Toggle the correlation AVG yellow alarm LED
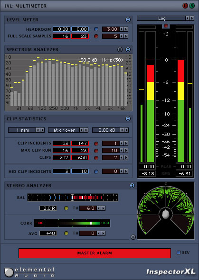The height and width of the screenshot is (280, 199). 66,234
